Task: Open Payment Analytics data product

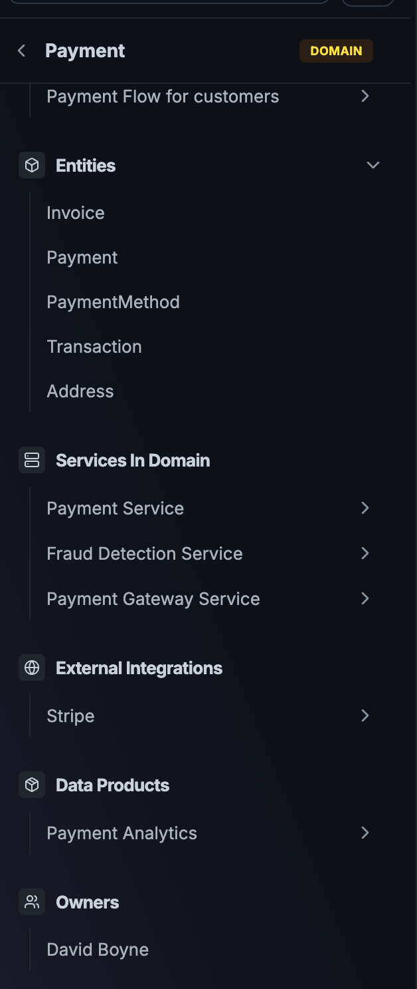Action: coord(122,833)
